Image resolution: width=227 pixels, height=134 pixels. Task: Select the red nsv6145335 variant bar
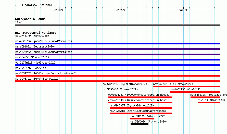tap(141, 108)
